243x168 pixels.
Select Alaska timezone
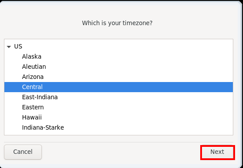pyautogui.click(x=32, y=56)
